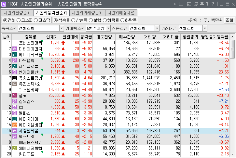Click the 증 badge on 넥스트BT row

pyautogui.click(x=14, y=137)
